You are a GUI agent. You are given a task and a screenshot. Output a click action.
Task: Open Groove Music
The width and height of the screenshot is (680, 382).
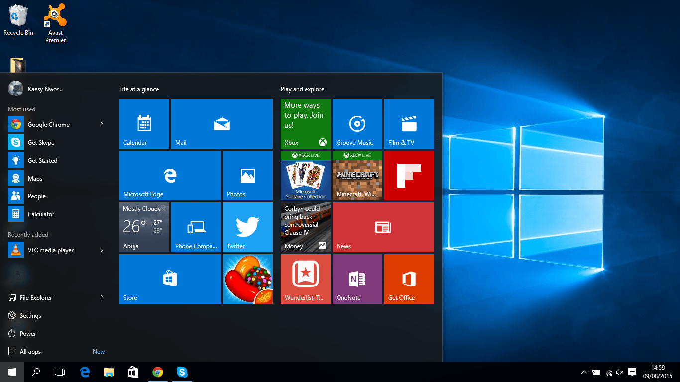point(357,124)
